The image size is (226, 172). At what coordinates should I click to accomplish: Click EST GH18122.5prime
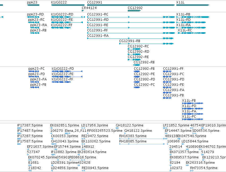[117, 128]
